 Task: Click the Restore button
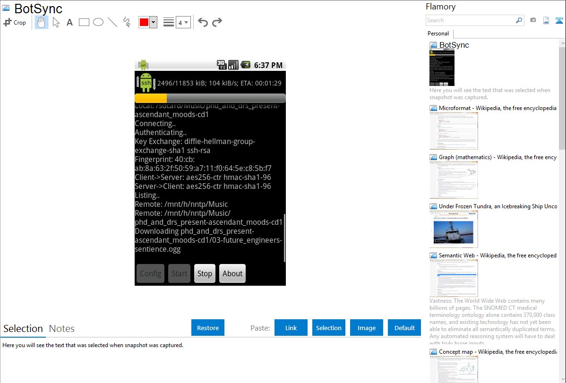pyautogui.click(x=208, y=328)
